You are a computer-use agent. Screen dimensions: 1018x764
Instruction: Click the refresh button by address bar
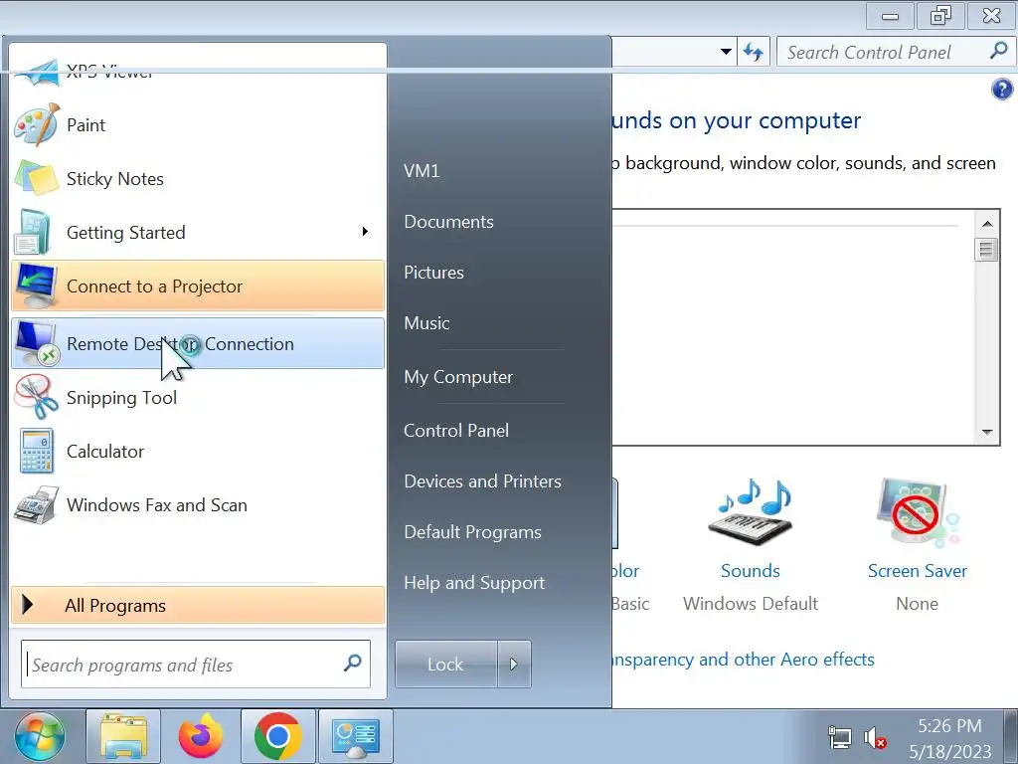754,52
